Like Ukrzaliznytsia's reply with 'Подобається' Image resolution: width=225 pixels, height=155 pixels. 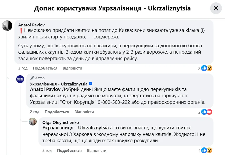point(57,112)
